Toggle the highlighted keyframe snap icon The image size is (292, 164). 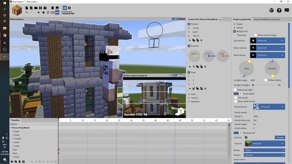[x=57, y=12]
